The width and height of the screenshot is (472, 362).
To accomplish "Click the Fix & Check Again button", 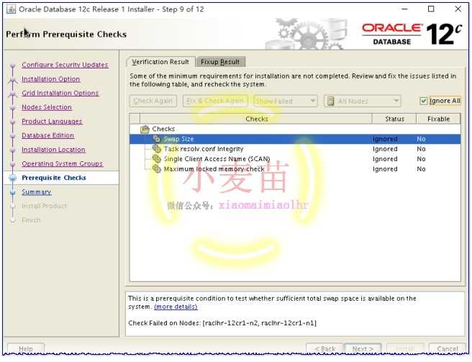I will coord(215,101).
